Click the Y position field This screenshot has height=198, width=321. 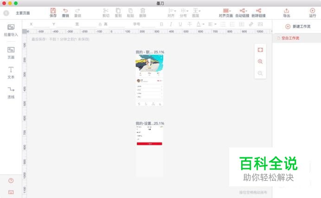point(64,24)
